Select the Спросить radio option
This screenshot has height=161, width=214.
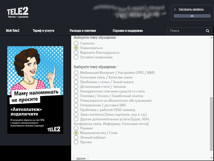[76, 43]
